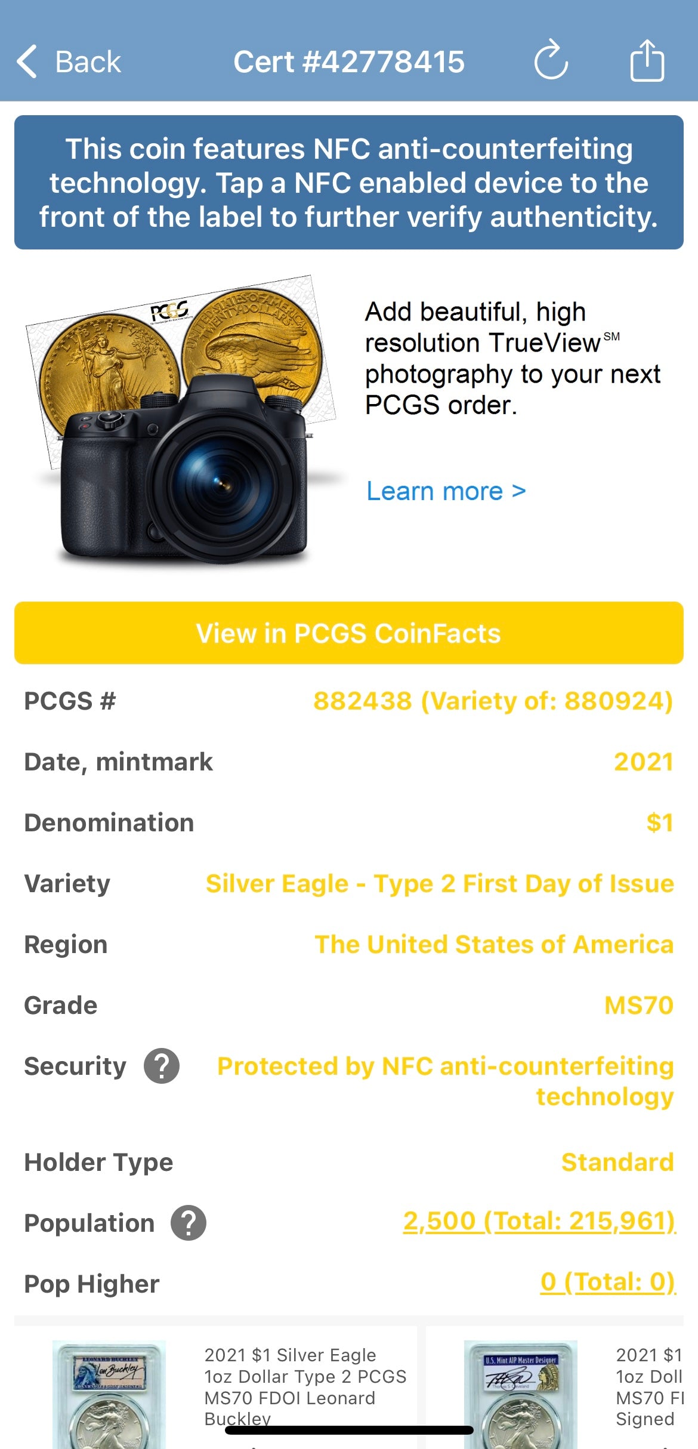Tap the MS70 grade value
Image resolution: width=698 pixels, height=1449 pixels.
click(x=638, y=1006)
